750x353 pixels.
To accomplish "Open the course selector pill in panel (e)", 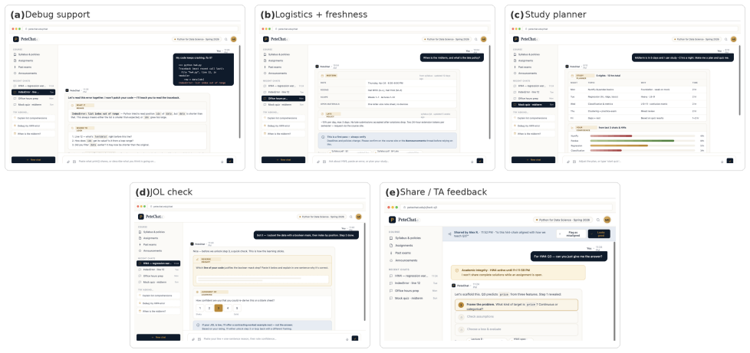I will click(x=563, y=220).
